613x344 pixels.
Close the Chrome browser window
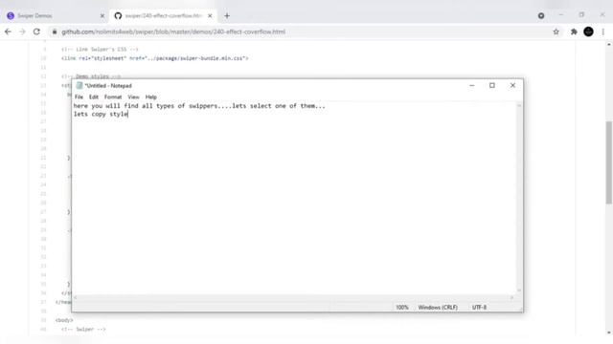602,15
